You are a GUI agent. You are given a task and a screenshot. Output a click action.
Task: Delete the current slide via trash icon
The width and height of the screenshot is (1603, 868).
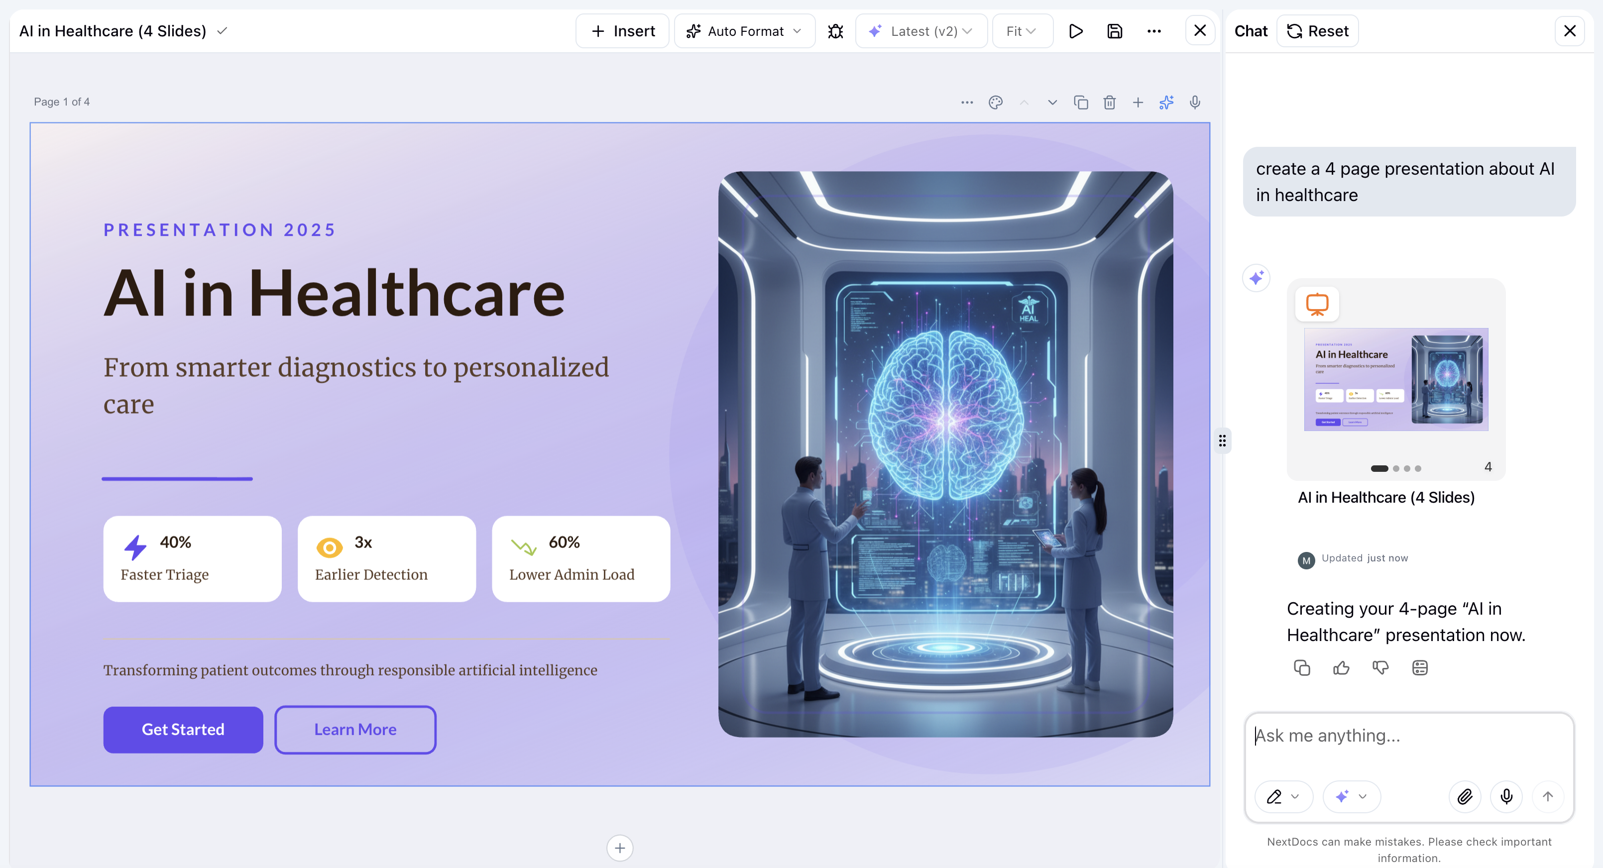coord(1110,102)
